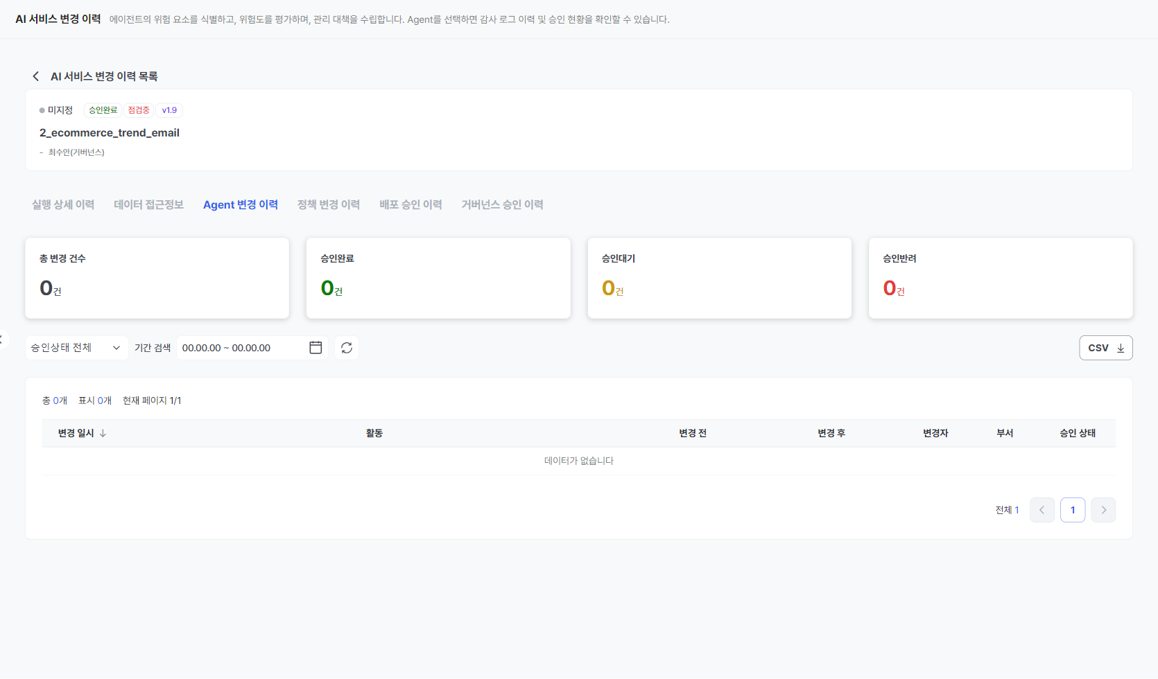The height and width of the screenshot is (679, 1158).
Task: Click the v1.9 version badge
Action: tap(169, 110)
